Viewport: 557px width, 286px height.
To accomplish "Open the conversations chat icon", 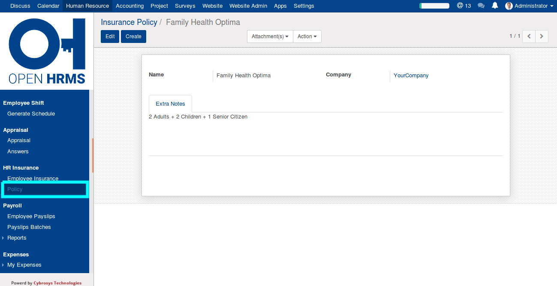I will pyautogui.click(x=481, y=6).
